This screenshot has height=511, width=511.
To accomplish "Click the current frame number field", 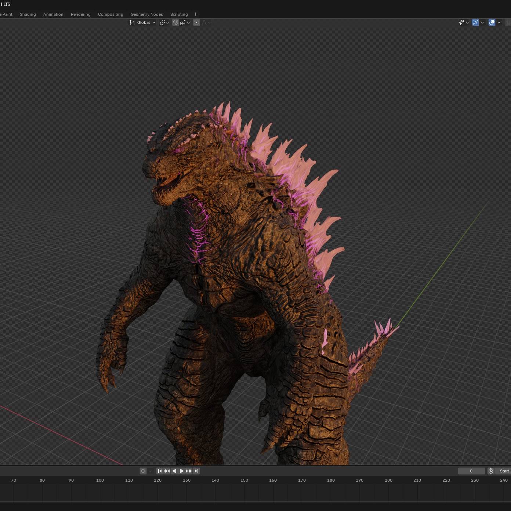I will [x=471, y=471].
